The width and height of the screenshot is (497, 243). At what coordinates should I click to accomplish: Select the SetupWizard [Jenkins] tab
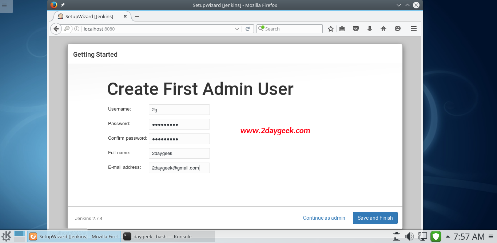tap(89, 16)
